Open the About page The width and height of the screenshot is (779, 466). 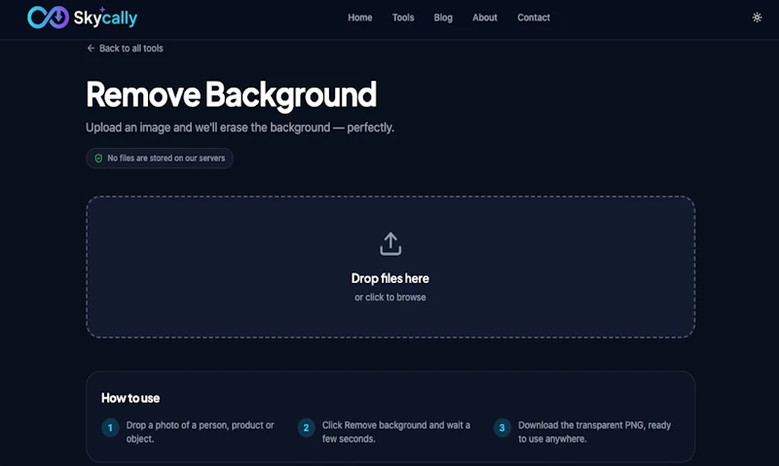click(485, 18)
